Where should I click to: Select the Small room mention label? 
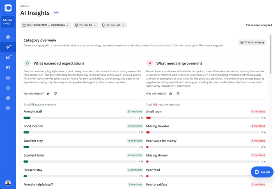pyautogui.click(x=154, y=111)
